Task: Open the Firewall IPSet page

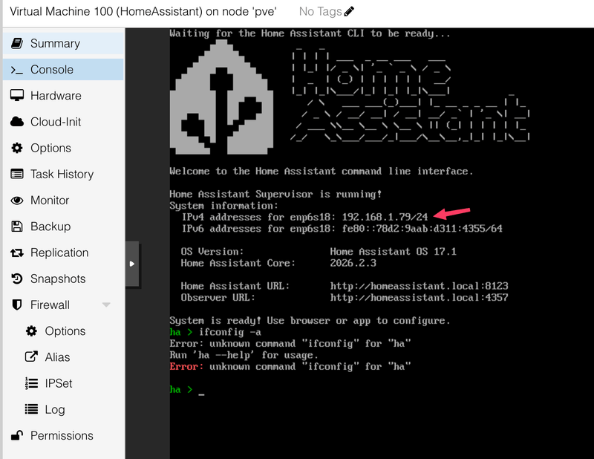Action: [x=63, y=383]
